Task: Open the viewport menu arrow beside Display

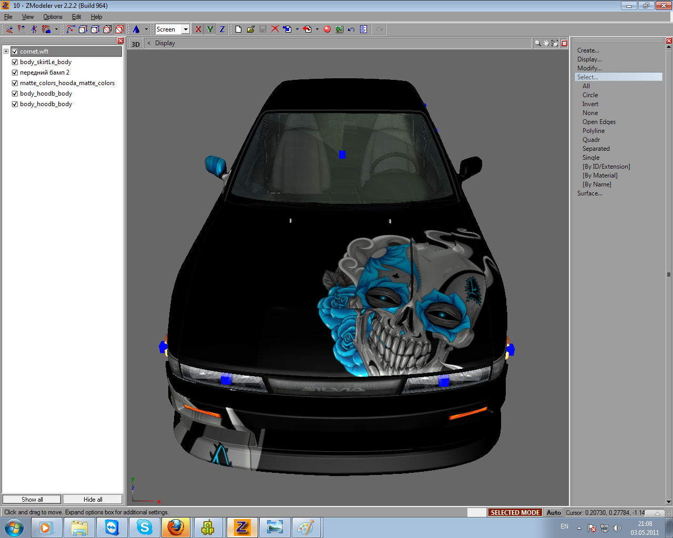Action: point(149,43)
